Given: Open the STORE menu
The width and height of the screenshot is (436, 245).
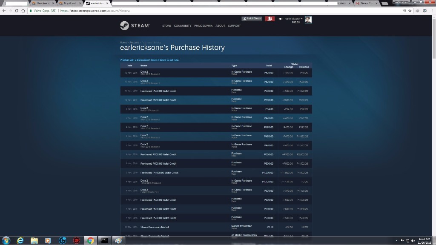Looking at the screenshot, I should click(x=166, y=26).
